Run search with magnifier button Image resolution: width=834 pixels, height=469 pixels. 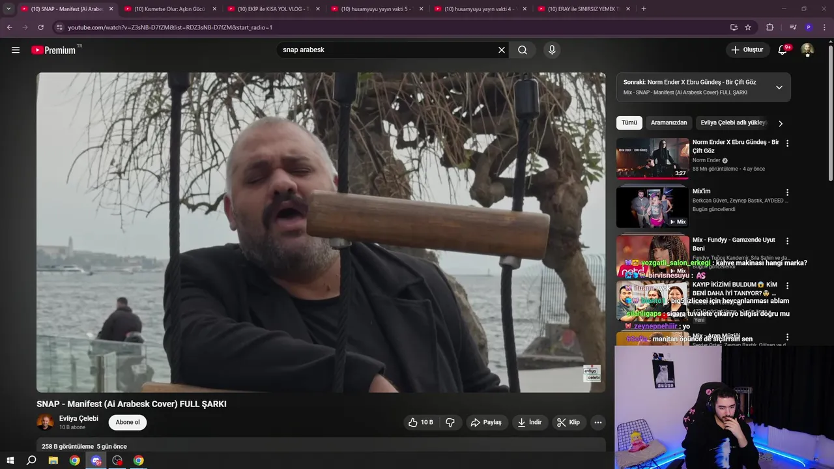click(523, 50)
